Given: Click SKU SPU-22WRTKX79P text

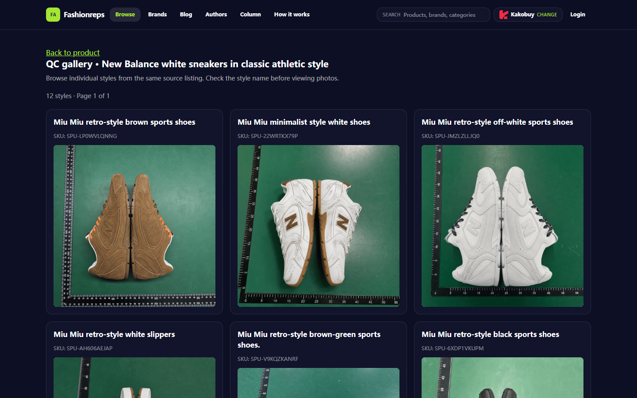Looking at the screenshot, I should (x=268, y=136).
